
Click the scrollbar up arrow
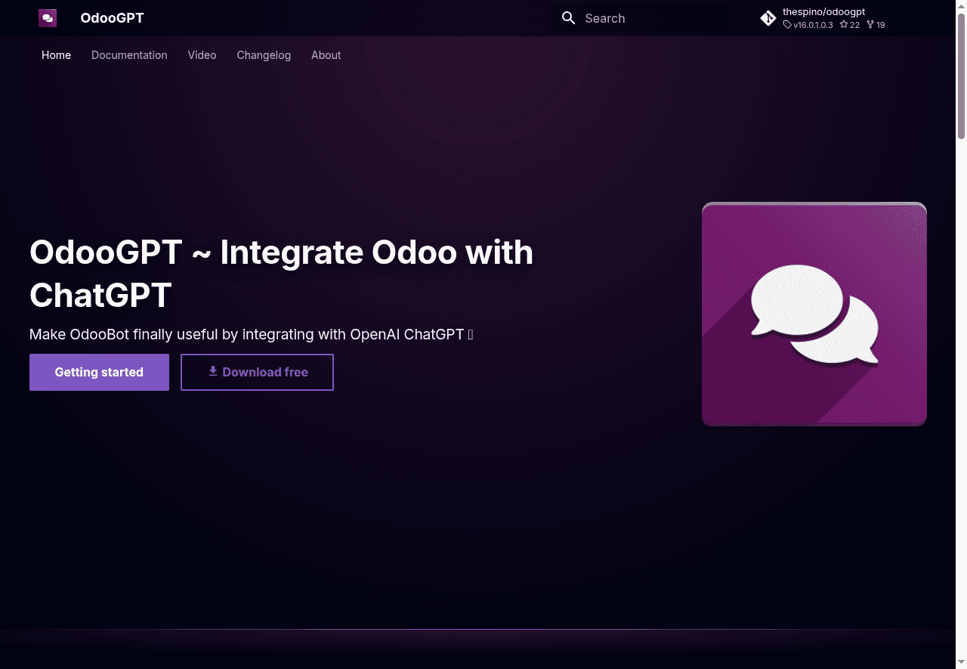click(961, 5)
